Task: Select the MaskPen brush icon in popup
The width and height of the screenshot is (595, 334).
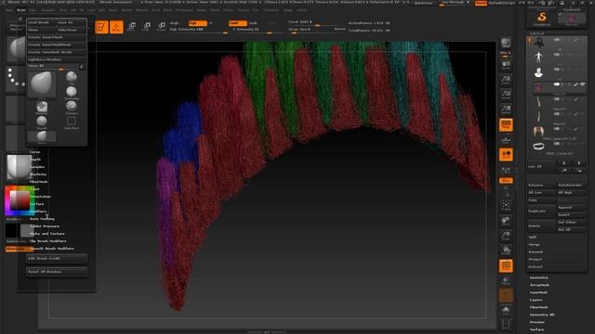Action: coord(42,108)
